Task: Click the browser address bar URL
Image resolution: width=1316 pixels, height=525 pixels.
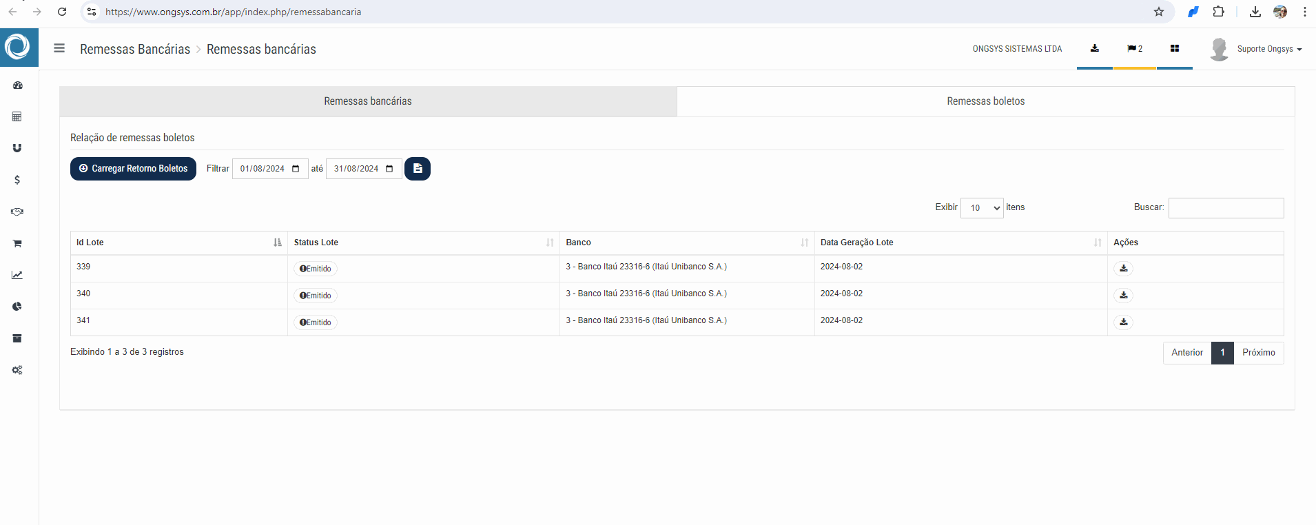Action: pyautogui.click(x=233, y=12)
